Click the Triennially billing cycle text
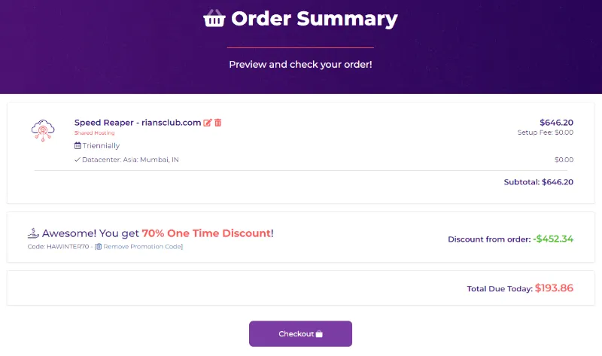Image resolution: width=602 pixels, height=356 pixels. tap(101, 145)
